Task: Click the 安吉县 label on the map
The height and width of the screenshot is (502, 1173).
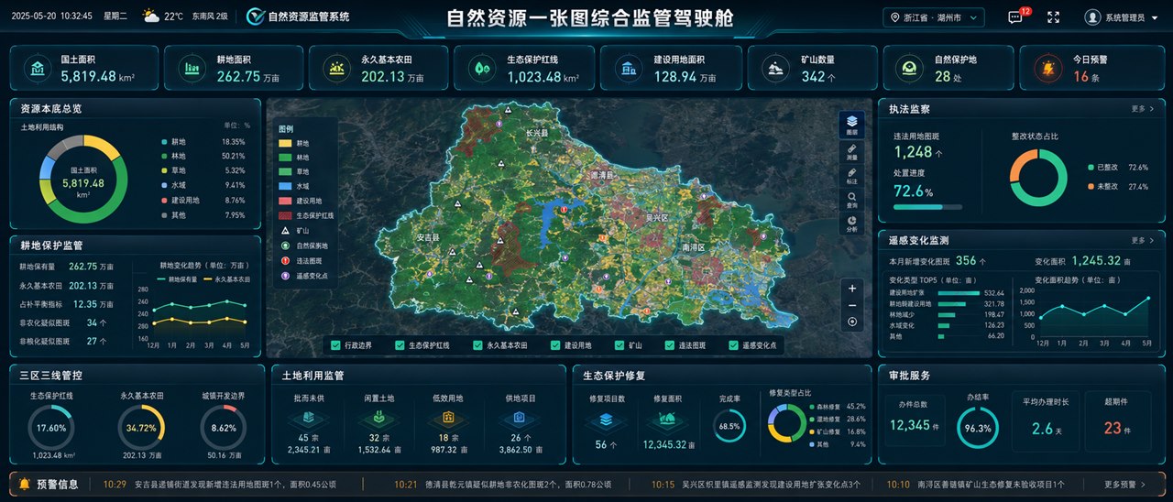Action: (x=429, y=237)
